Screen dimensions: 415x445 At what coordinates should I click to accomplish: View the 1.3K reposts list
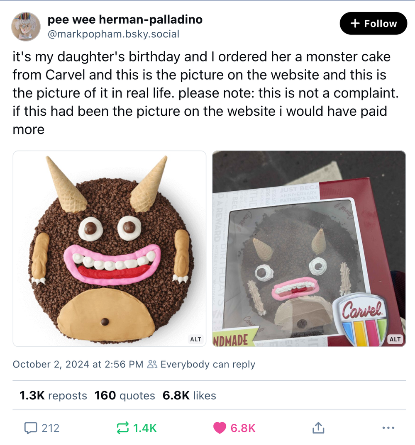53,396
